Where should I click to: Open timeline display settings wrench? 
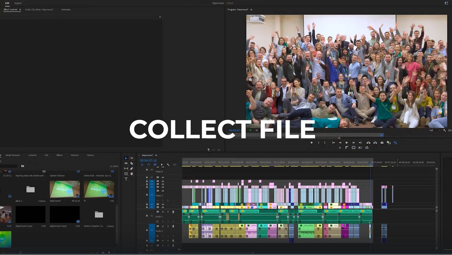pyautogui.click(x=168, y=165)
